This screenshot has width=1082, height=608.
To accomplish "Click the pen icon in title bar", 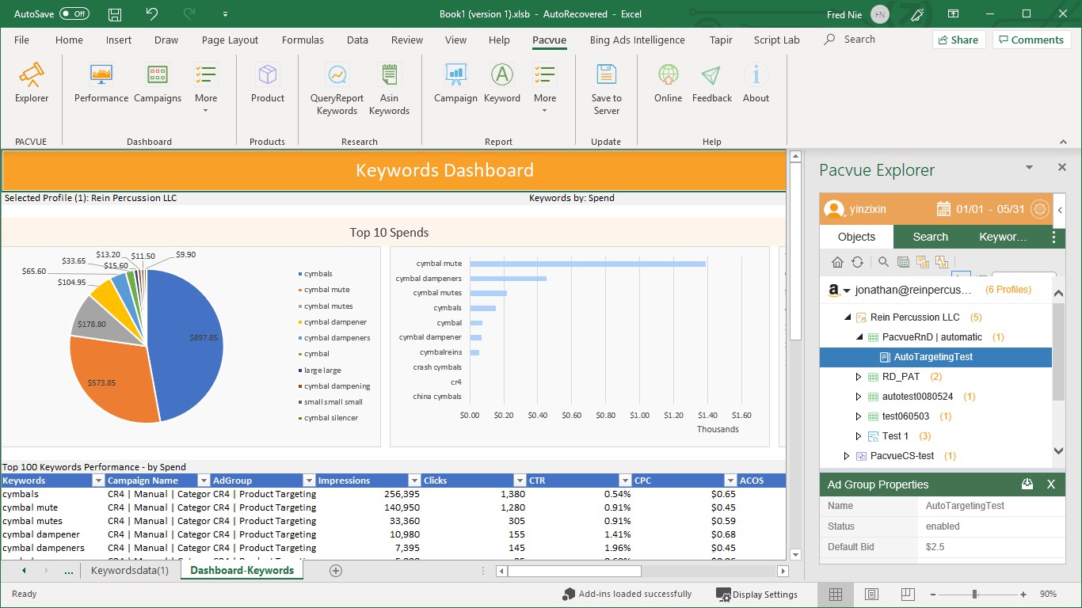I will (917, 14).
